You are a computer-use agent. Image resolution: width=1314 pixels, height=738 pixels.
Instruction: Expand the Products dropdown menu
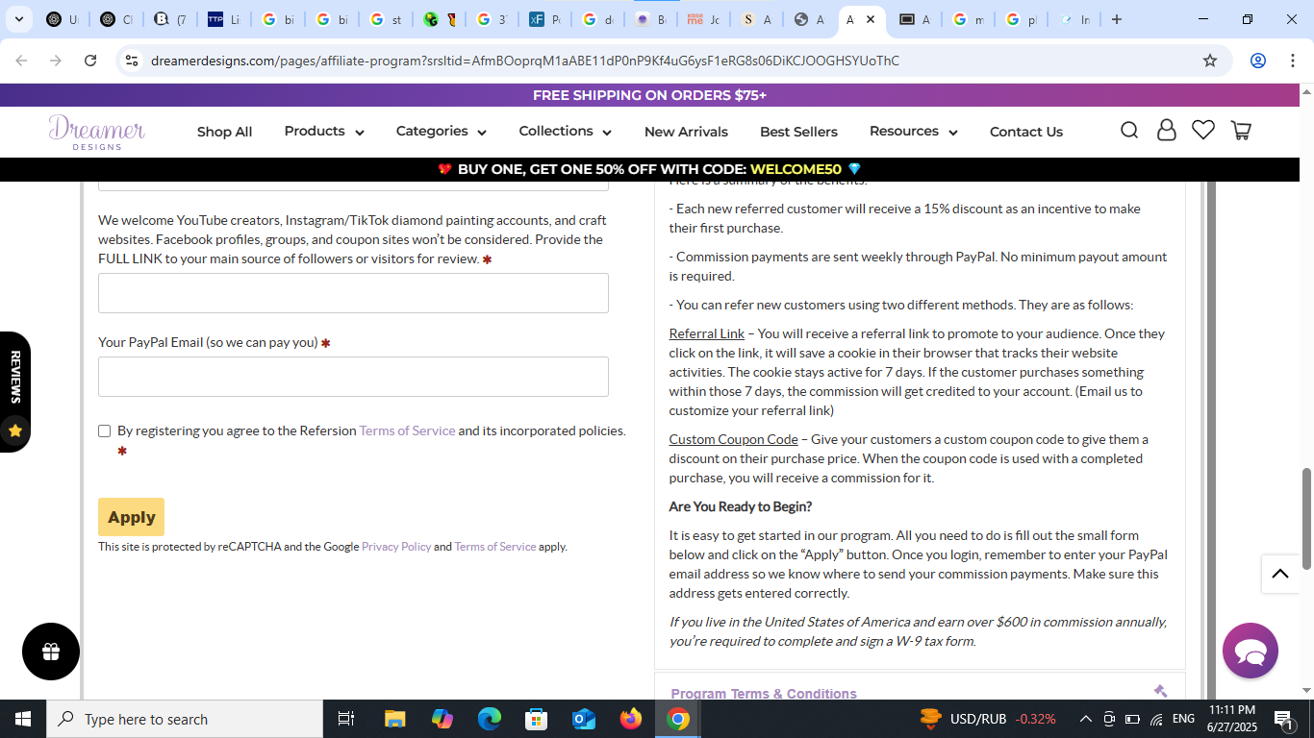click(324, 132)
